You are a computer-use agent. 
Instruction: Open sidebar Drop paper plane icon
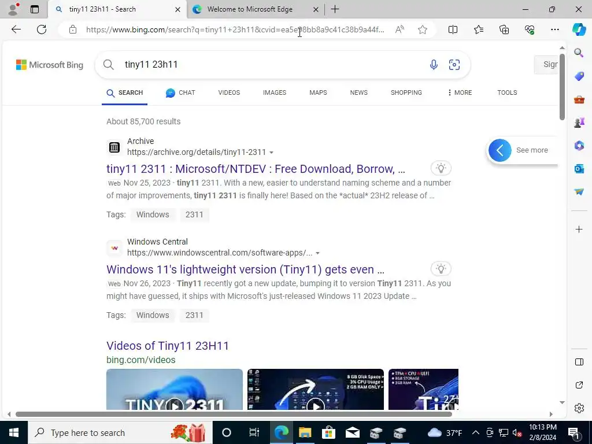coord(579,192)
